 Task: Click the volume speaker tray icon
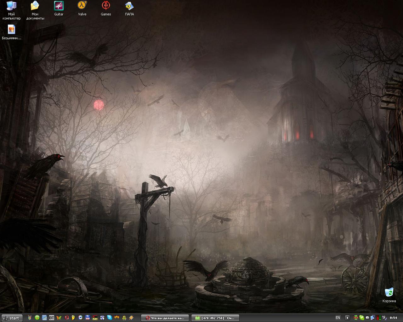pos(384,318)
